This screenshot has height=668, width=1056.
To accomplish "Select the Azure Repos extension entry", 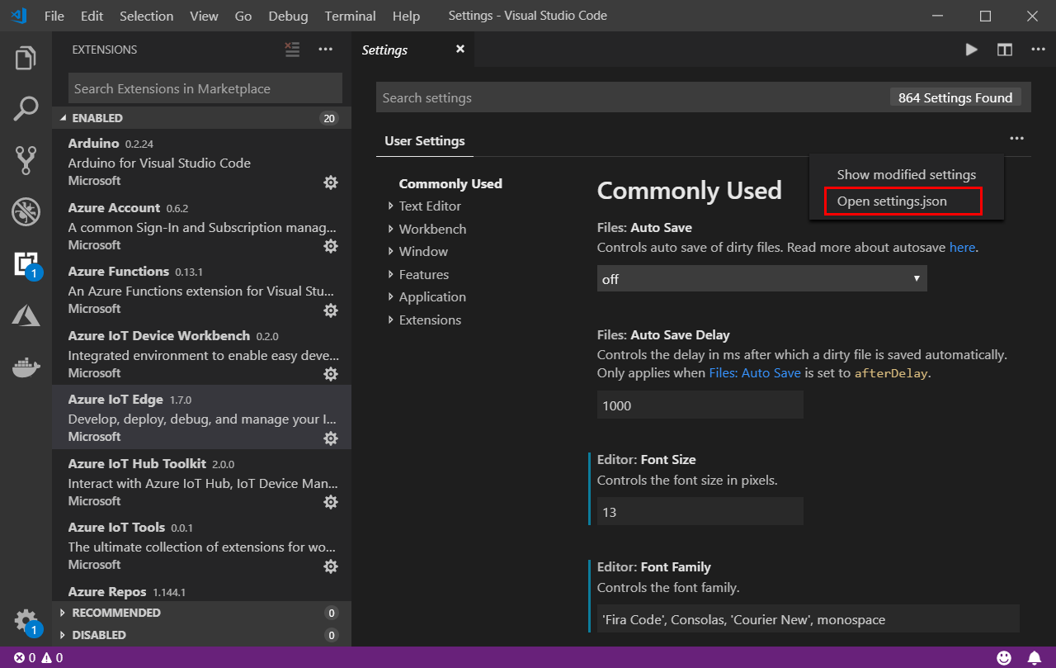I will pos(201,591).
